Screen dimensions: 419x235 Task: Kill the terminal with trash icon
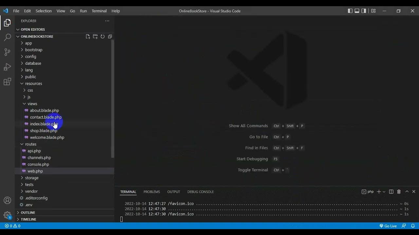pyautogui.click(x=399, y=192)
